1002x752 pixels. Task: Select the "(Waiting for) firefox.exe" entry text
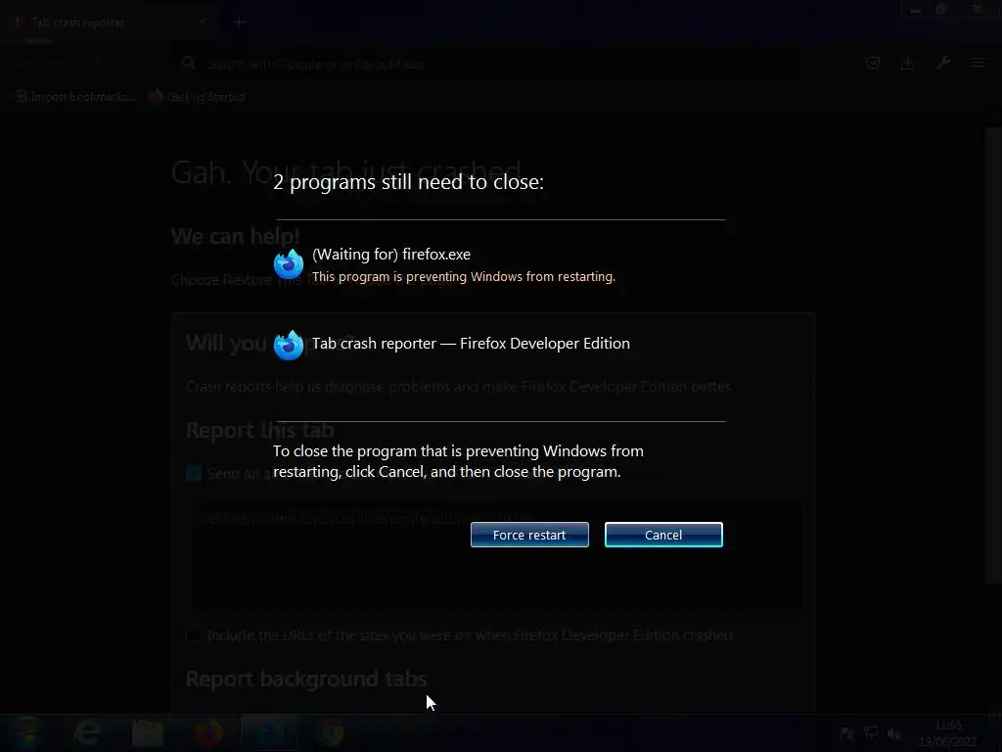click(x=391, y=255)
